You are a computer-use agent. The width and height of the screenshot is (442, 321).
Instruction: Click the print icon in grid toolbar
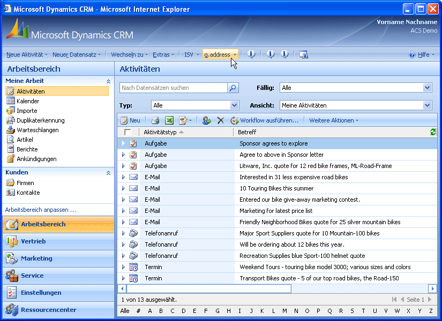(155, 120)
